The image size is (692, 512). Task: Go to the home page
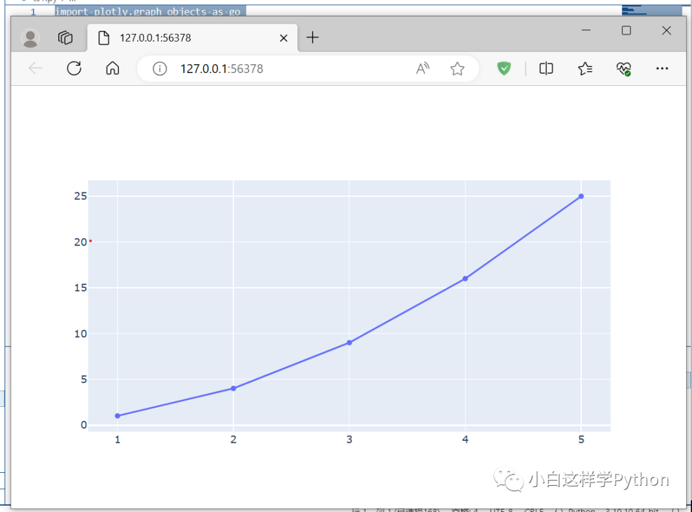click(x=113, y=69)
